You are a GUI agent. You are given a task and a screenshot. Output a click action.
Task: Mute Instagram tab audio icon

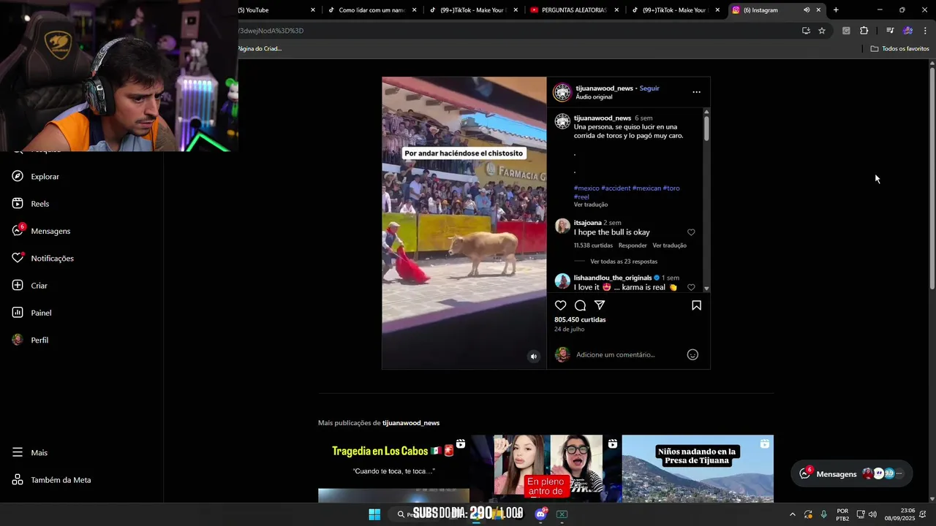[807, 10]
